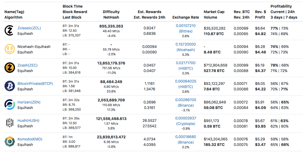Image resolution: width=305 pixels, height=153 pixels.
Task: Open the Komodo(KMD) coin link
Action: (x=30, y=139)
